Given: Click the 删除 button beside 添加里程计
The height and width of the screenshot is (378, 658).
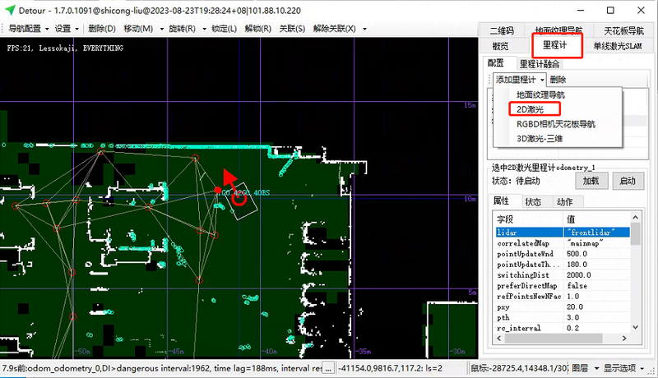Looking at the screenshot, I should pos(558,80).
